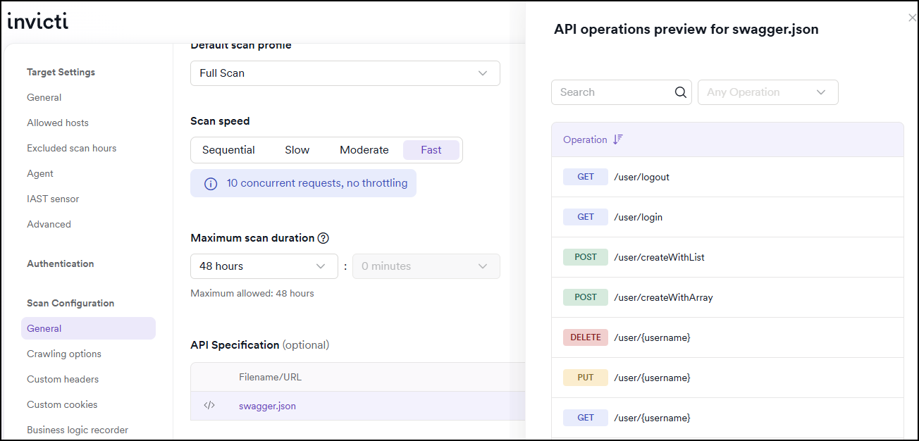Click the DELETE badge for /user/{username}
The image size is (919, 441).
click(x=585, y=337)
